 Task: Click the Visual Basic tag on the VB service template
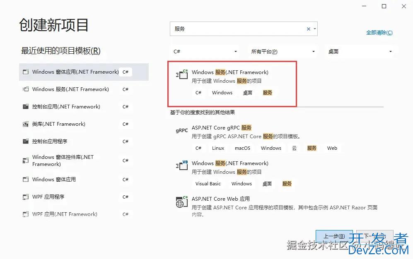[x=208, y=184]
